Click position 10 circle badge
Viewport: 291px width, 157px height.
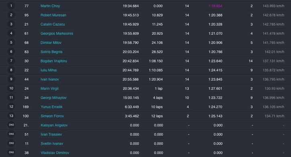(x=11, y=88)
